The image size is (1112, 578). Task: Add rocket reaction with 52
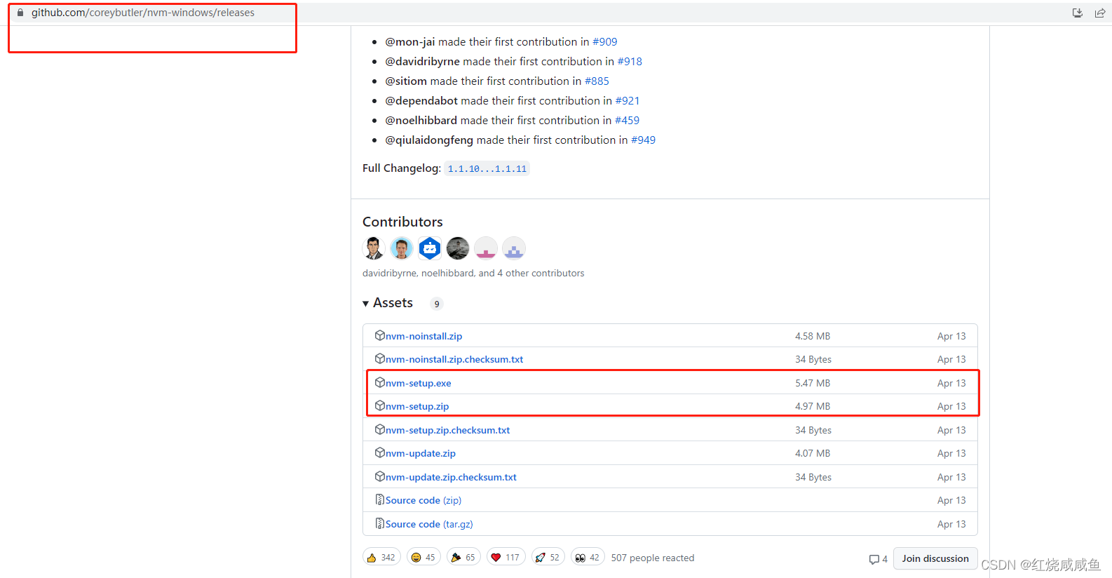coord(548,558)
